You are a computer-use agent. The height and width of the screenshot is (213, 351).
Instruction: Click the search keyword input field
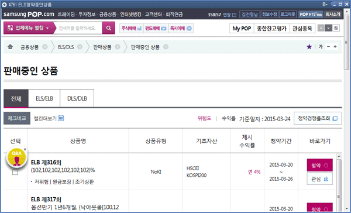(x=78, y=28)
